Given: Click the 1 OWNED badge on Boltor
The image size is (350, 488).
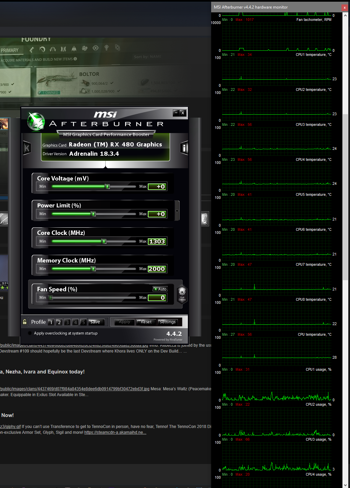Looking at the screenshot, I should 48,93.
